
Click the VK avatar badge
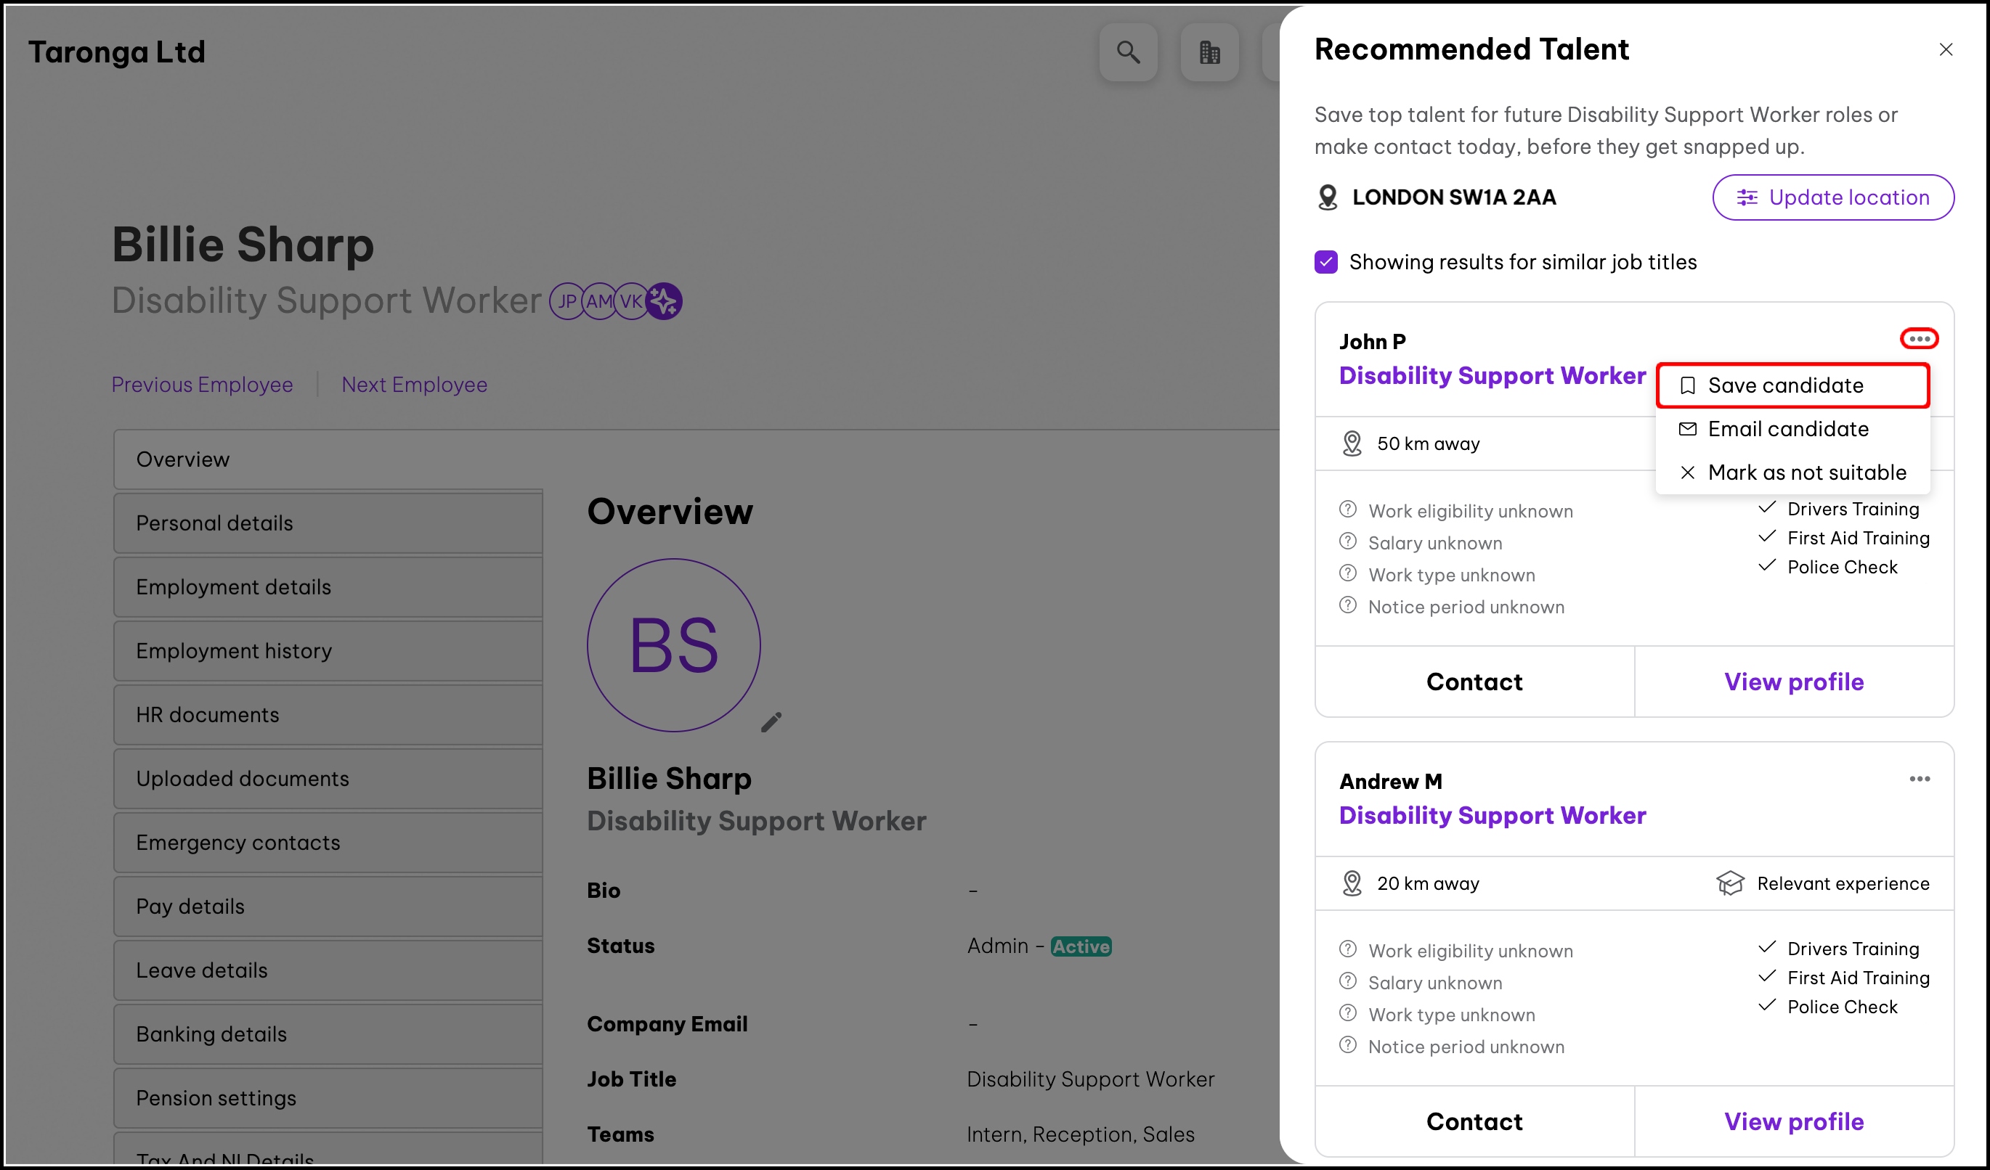[630, 301]
